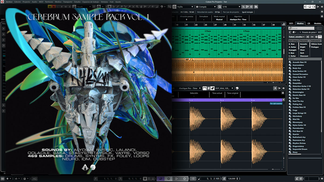Click the purple sample editor ruler at 2.3
The image size is (324, 182).
pos(222,100)
